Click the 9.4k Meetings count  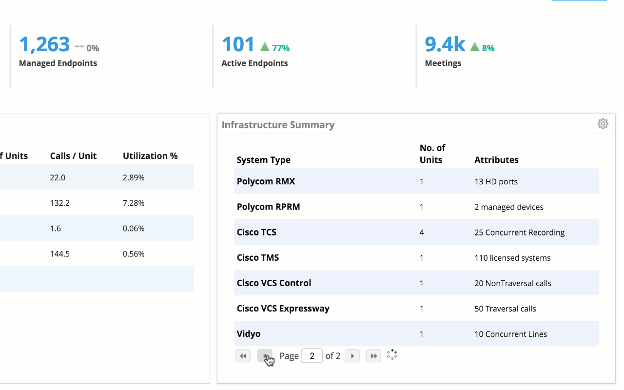(445, 44)
